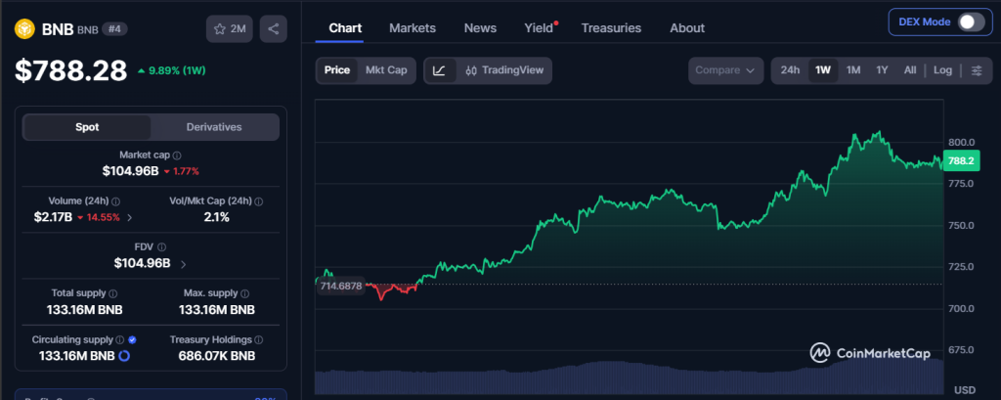
Task: Open the share icon button
Action: [274, 28]
